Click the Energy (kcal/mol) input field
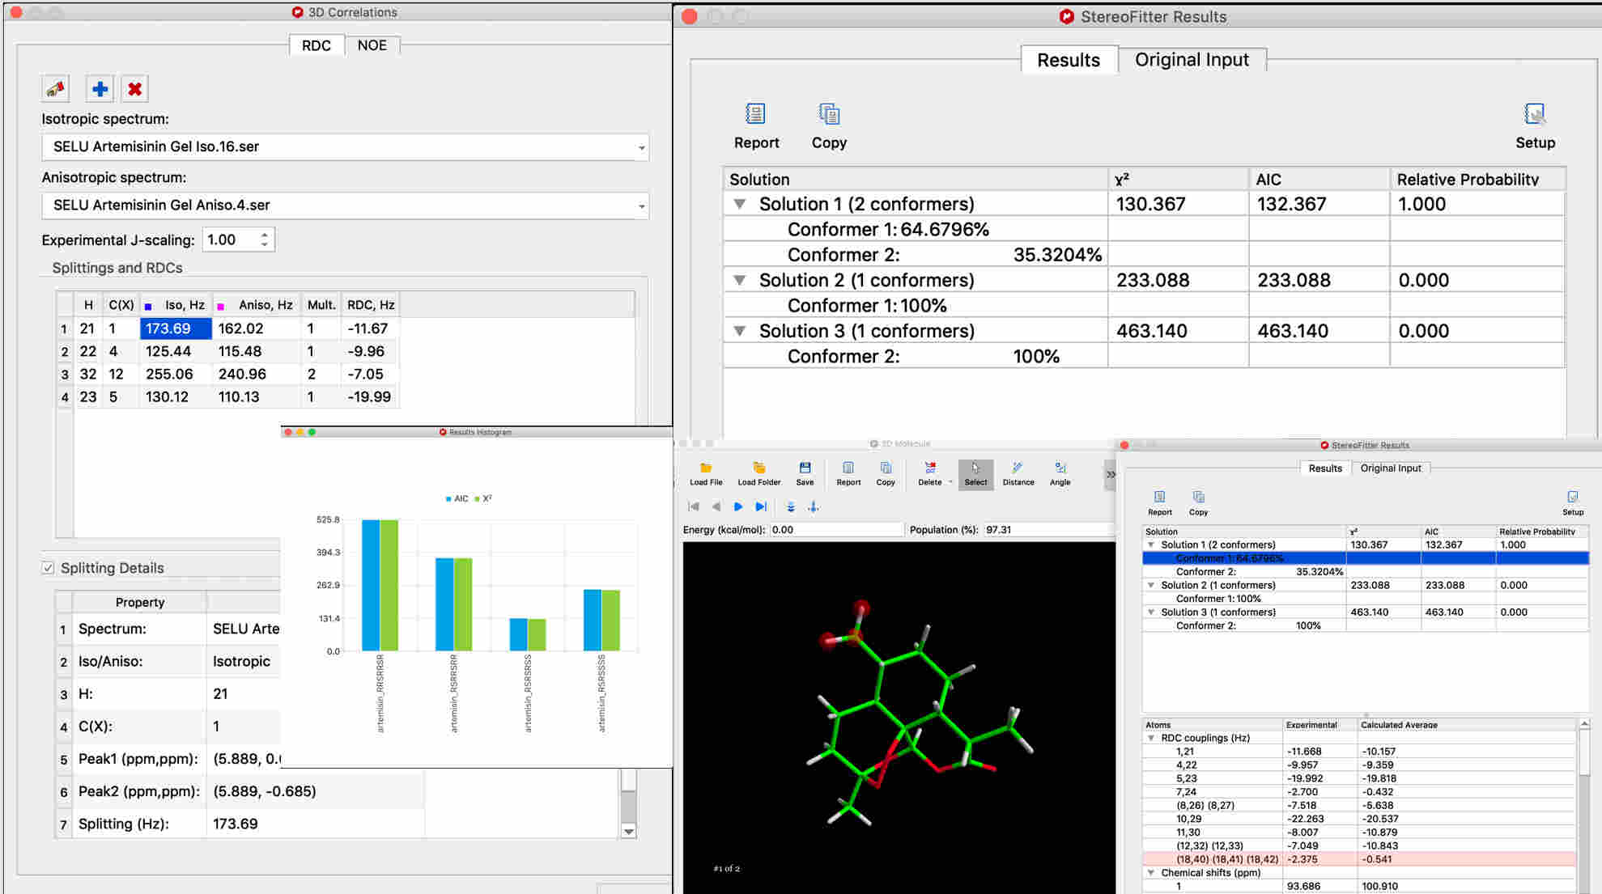The width and height of the screenshot is (1602, 894). [835, 530]
